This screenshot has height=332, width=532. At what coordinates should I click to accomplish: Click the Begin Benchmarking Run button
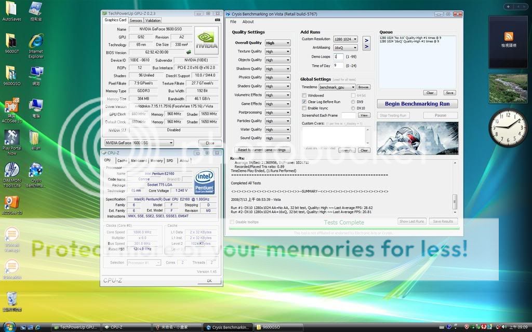417,104
